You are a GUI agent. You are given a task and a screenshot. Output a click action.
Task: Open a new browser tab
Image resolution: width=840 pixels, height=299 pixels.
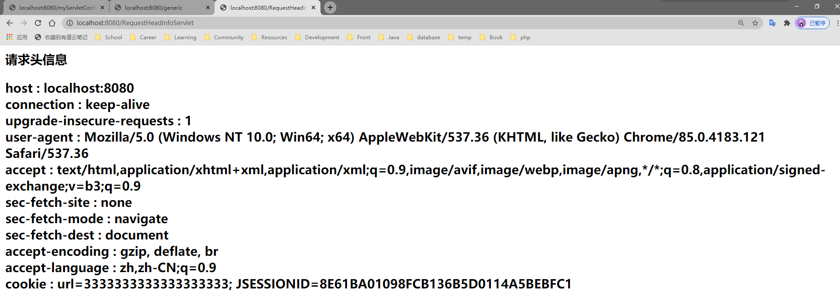(x=330, y=7)
